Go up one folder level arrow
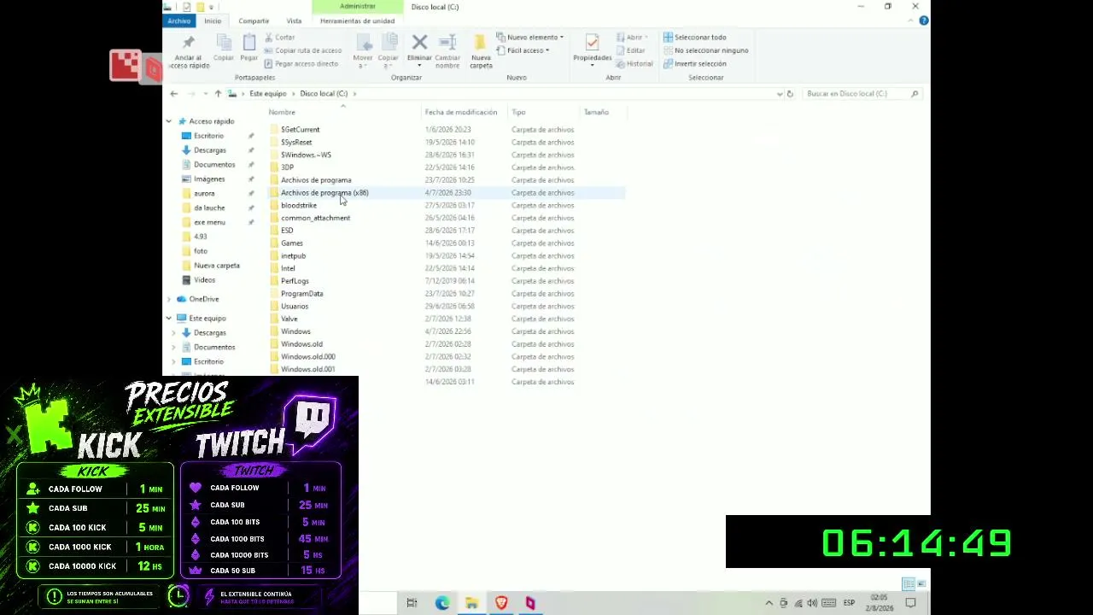 click(218, 94)
